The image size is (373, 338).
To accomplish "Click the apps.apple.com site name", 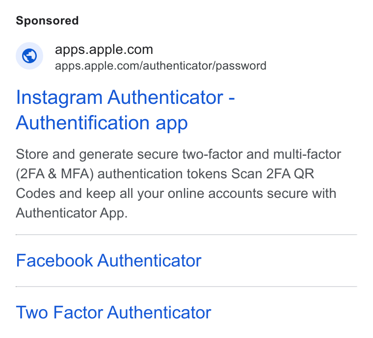I will pyautogui.click(x=104, y=49).
